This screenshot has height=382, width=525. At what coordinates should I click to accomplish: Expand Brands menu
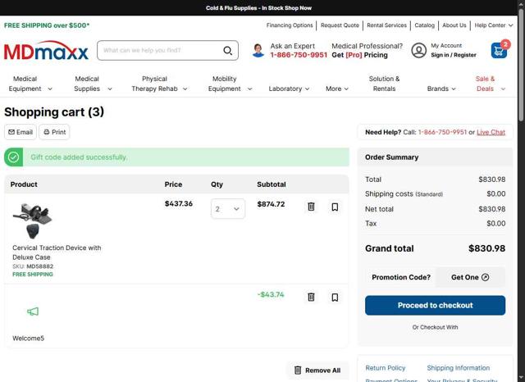coord(441,89)
